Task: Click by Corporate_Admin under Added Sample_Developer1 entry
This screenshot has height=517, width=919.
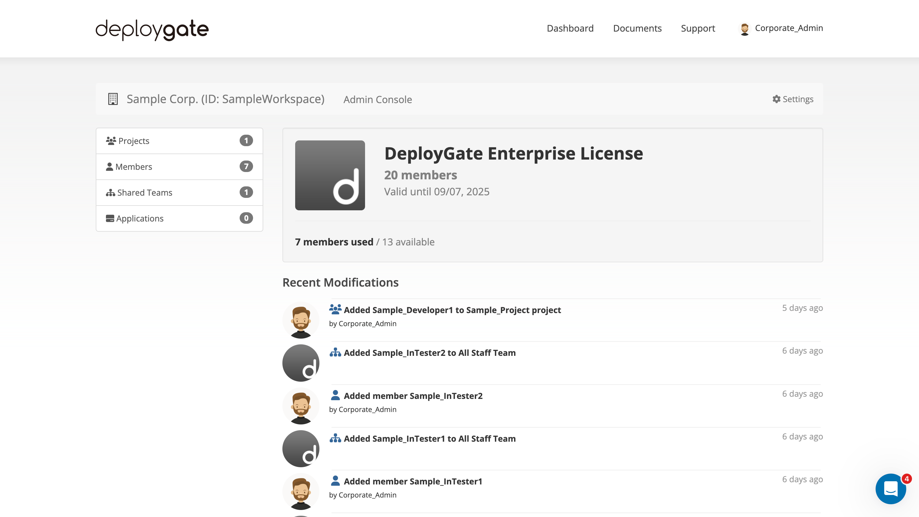Action: pyautogui.click(x=362, y=324)
